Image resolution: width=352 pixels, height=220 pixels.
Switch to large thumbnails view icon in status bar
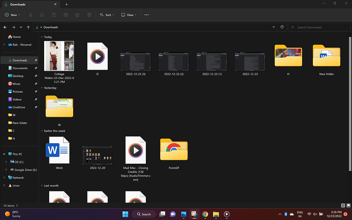click(348, 205)
